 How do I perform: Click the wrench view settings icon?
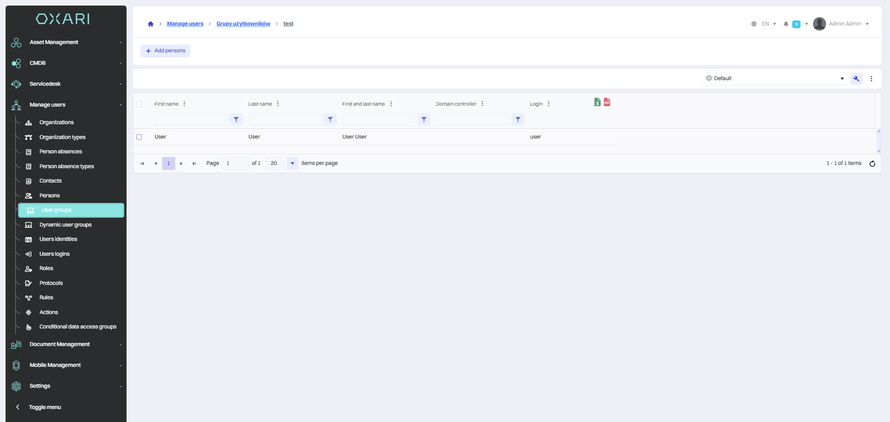[856, 79]
